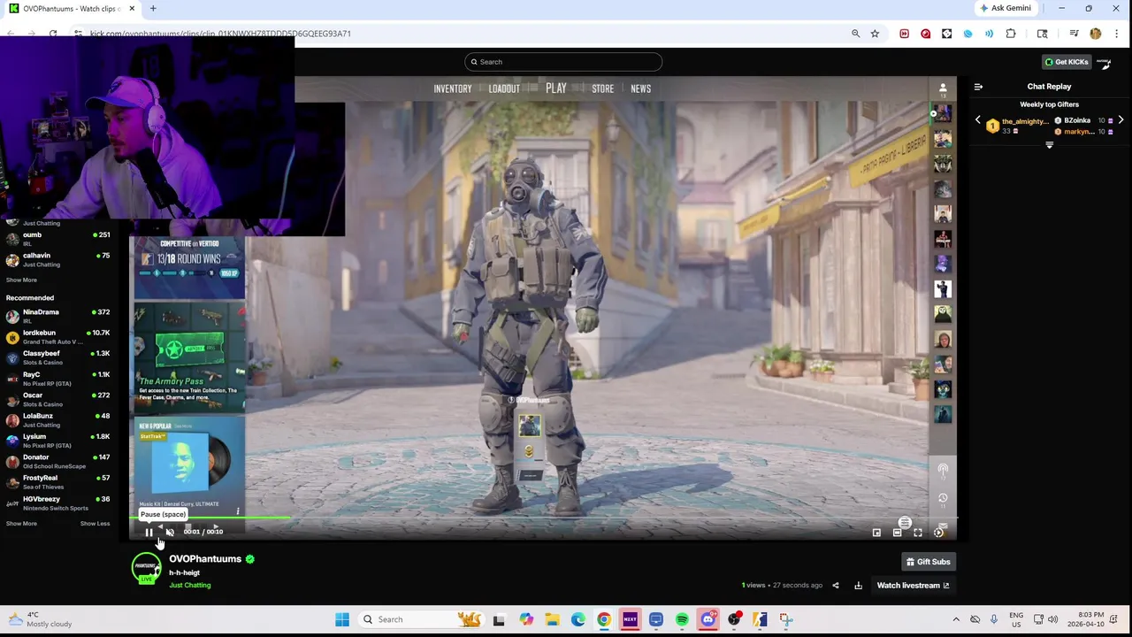This screenshot has height=637, width=1132.
Task: Expand weekly top gifters list
Action: (1049, 145)
